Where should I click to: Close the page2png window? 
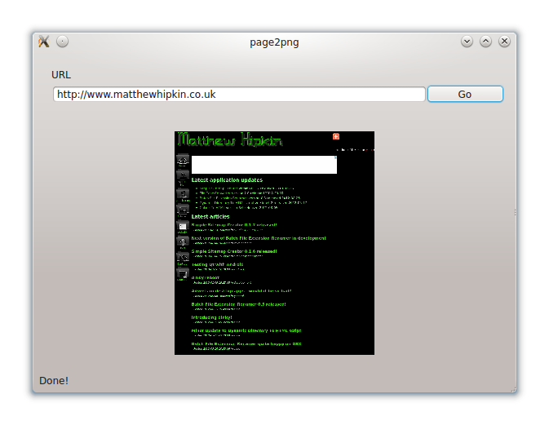click(x=504, y=42)
